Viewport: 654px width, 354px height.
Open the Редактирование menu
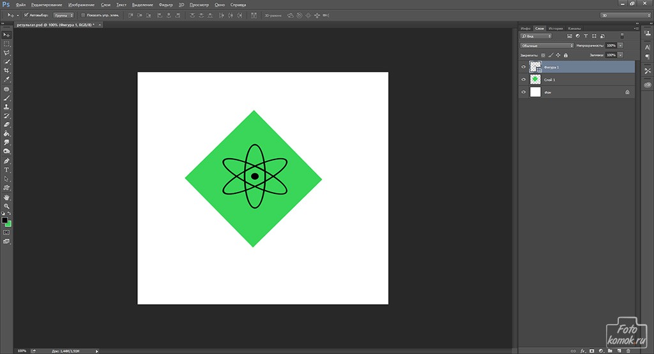(x=46, y=5)
